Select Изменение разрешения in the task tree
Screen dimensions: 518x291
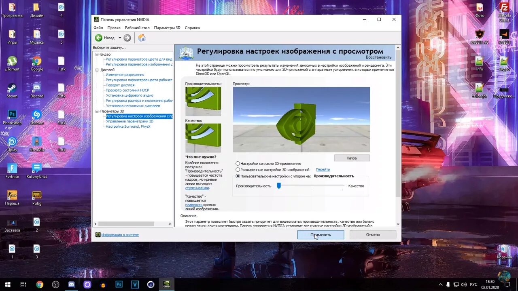(125, 75)
